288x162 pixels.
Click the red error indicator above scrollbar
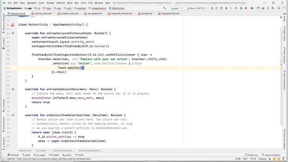pyautogui.click(x=281, y=17)
